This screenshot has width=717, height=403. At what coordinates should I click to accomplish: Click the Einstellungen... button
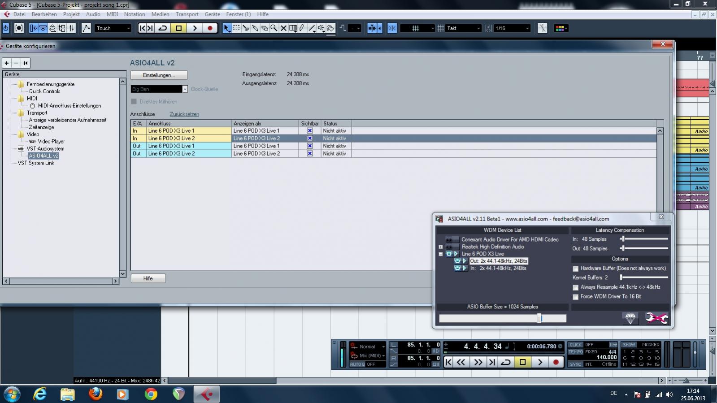(x=159, y=75)
